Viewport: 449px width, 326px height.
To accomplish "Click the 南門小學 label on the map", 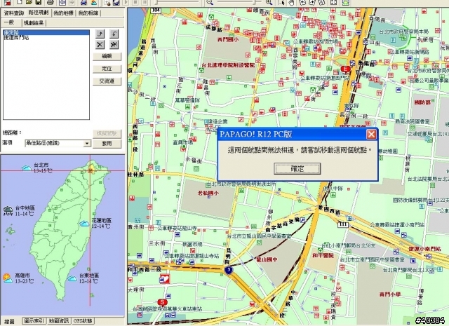I will click(x=390, y=294).
